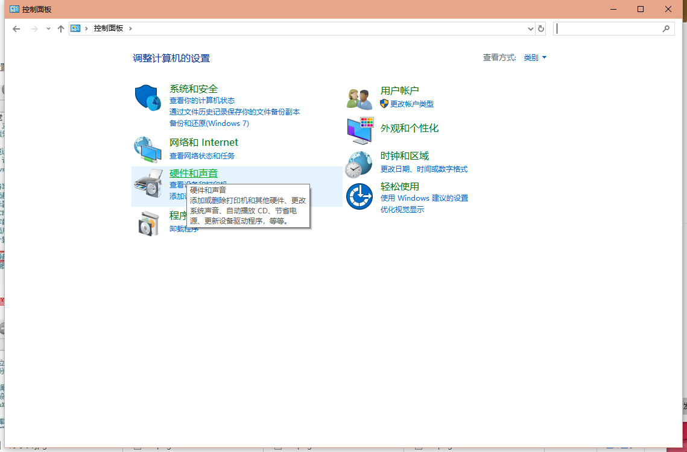Viewport: 687px width, 452px height.
Task: Click the User Accounts people icon
Action: tap(359, 98)
